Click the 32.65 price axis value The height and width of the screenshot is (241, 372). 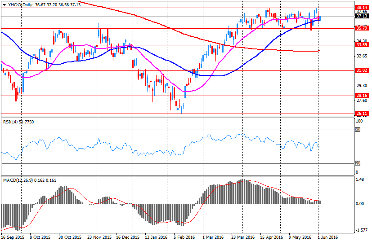(361, 57)
